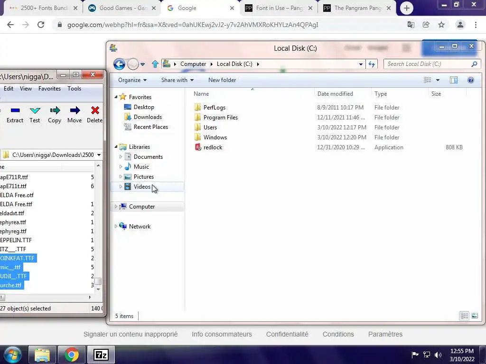Image resolution: width=486 pixels, height=364 pixels.
Task: Switch to the Good Games tab
Action: 121,8
